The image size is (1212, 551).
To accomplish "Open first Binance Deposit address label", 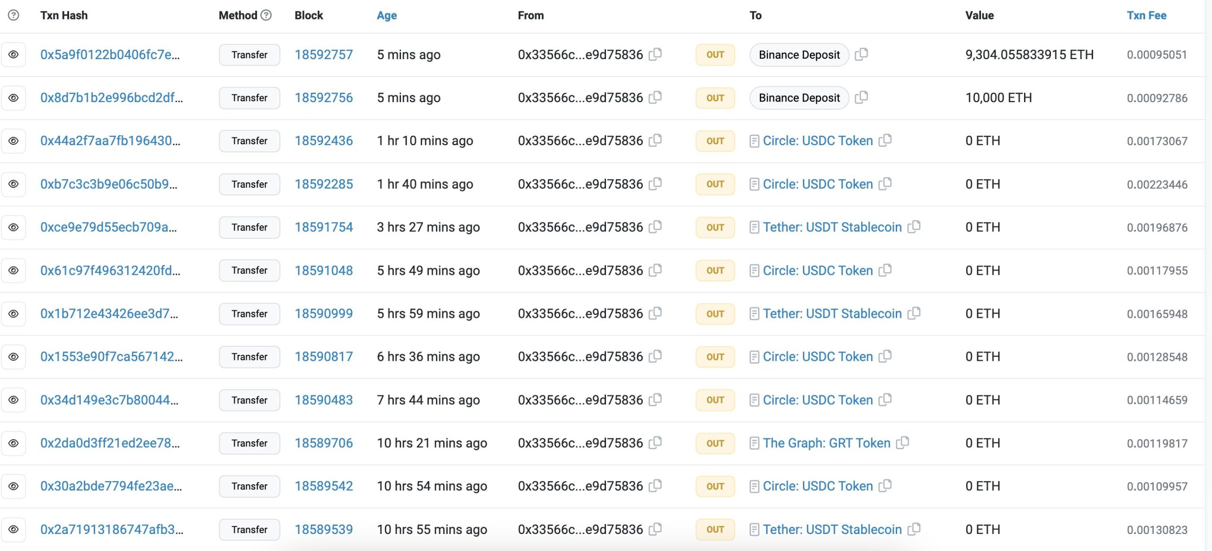I will coord(799,55).
